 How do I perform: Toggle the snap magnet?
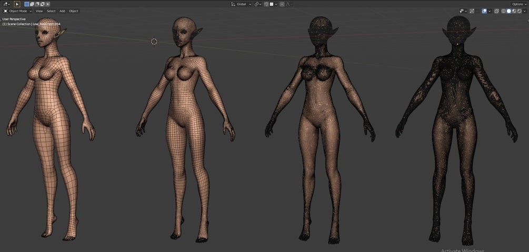point(266,4)
